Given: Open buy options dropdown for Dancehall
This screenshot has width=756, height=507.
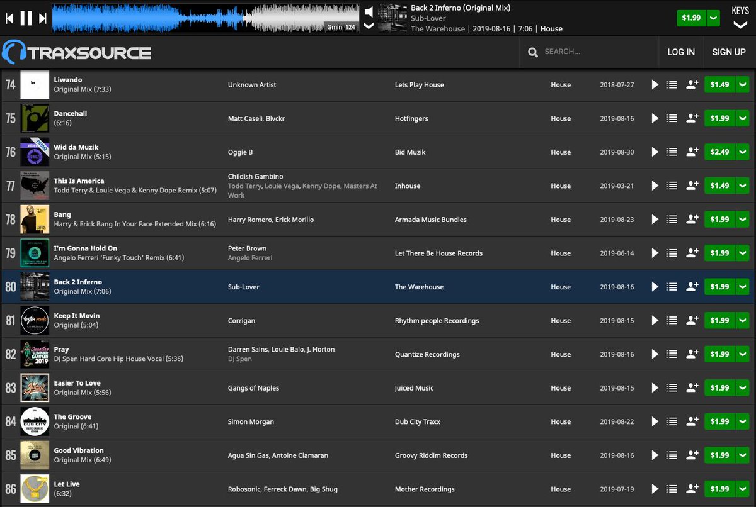Looking at the screenshot, I should pyautogui.click(x=742, y=118).
